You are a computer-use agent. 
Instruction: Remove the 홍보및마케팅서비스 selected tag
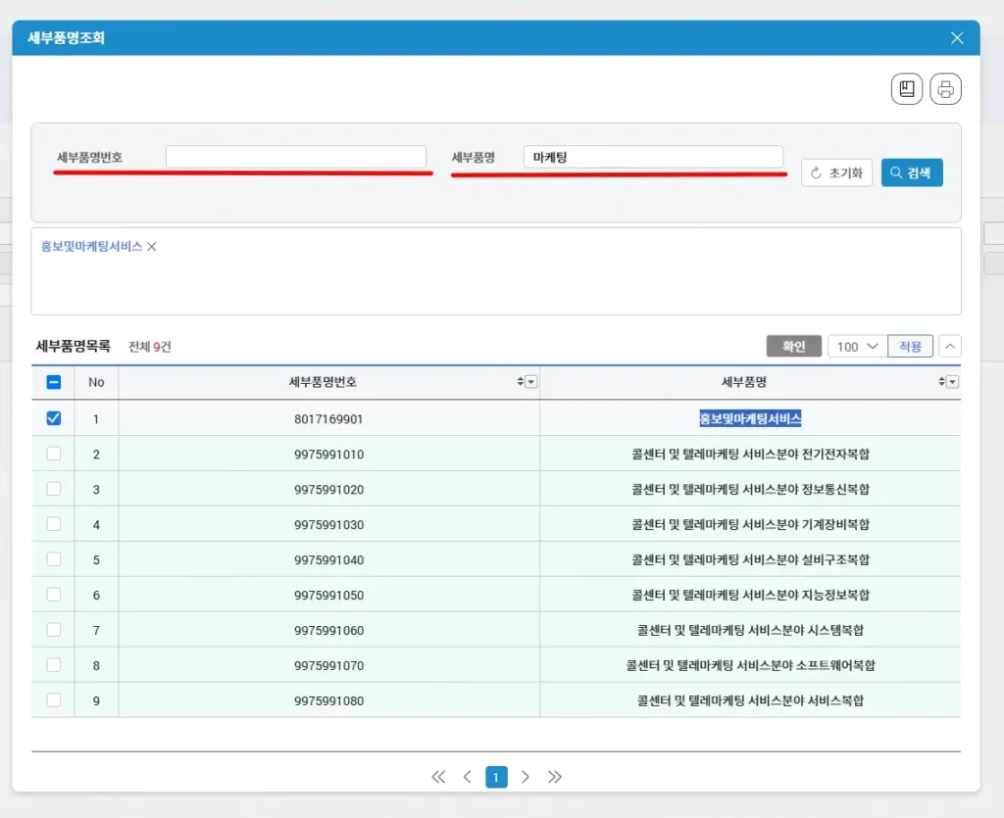coord(152,247)
